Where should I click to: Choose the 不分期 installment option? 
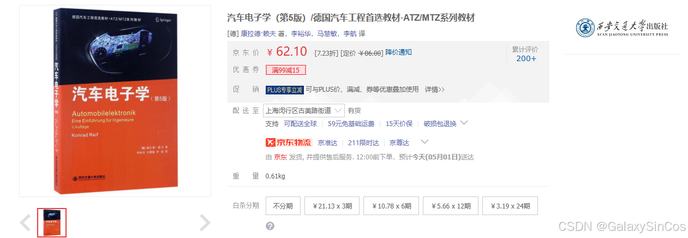pos(283,206)
